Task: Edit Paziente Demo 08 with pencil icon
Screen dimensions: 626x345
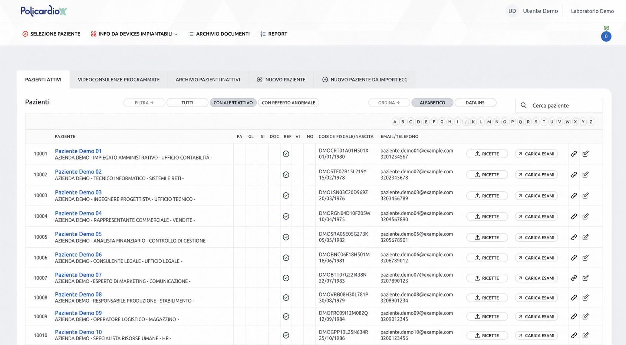Action: (x=586, y=298)
